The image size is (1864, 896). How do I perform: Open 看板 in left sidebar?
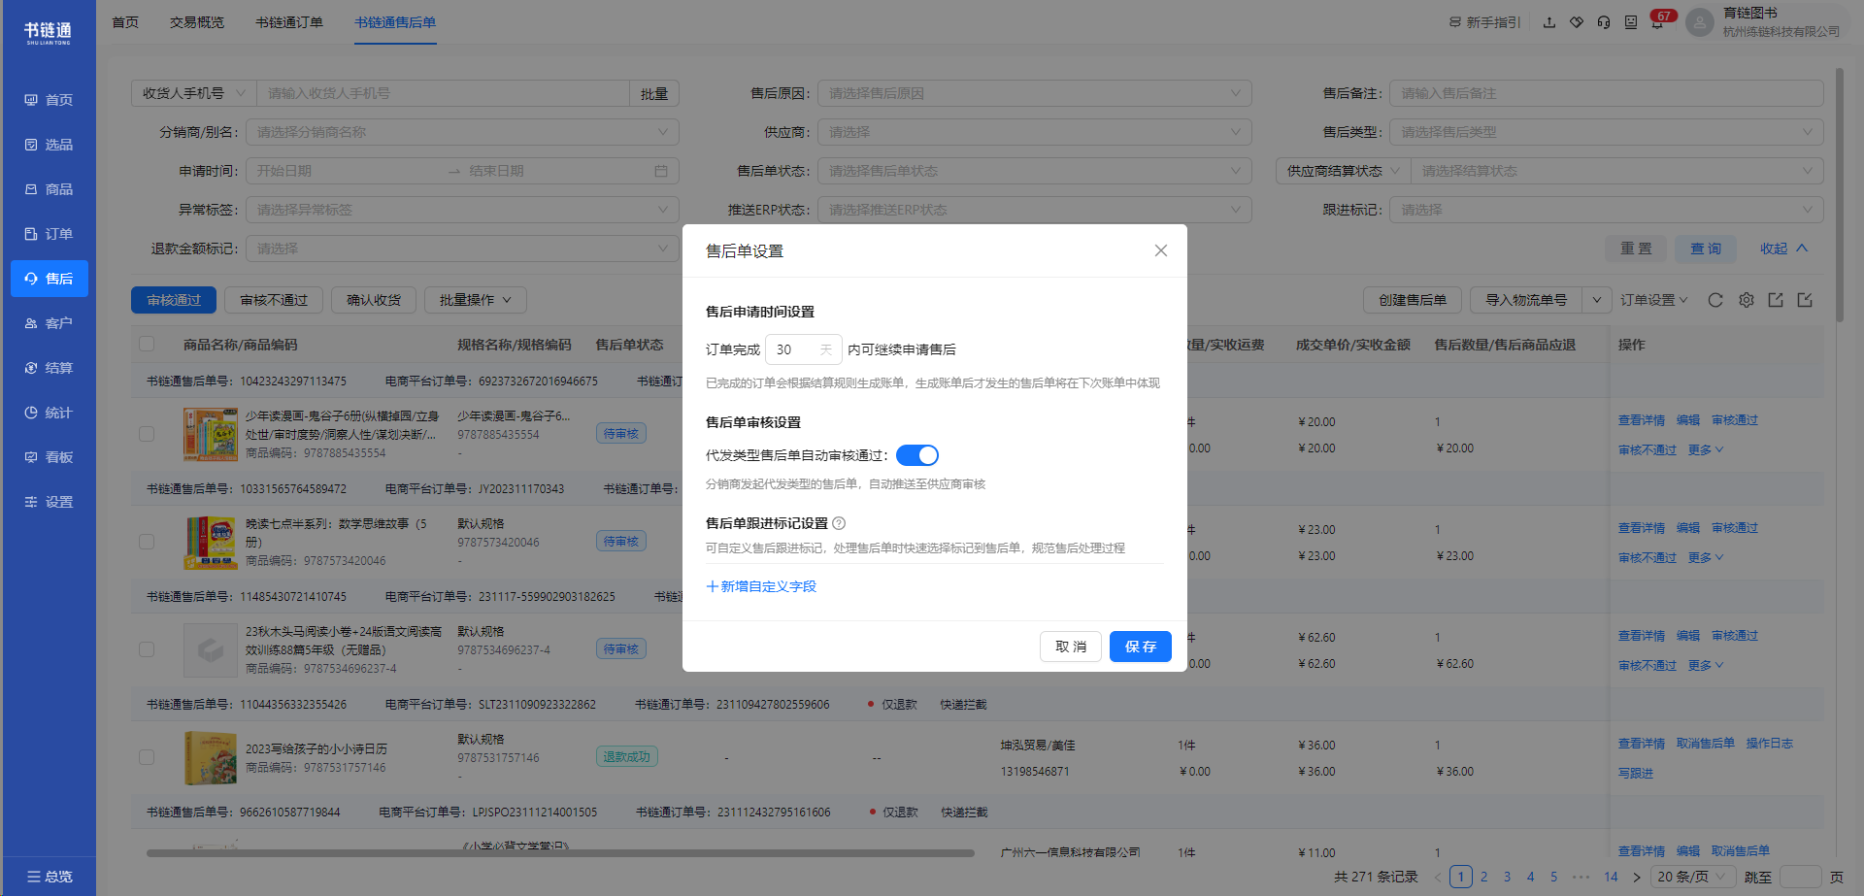(50, 457)
